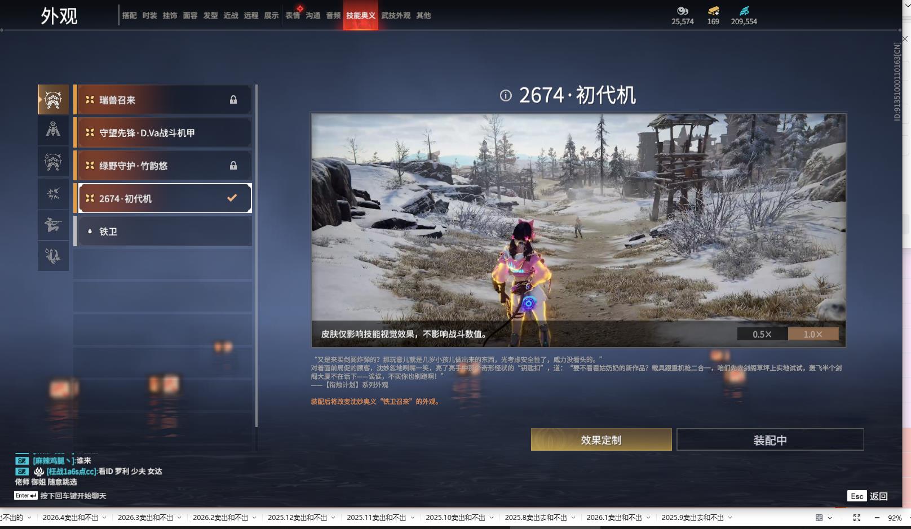Switch to 其他 tab

click(423, 16)
